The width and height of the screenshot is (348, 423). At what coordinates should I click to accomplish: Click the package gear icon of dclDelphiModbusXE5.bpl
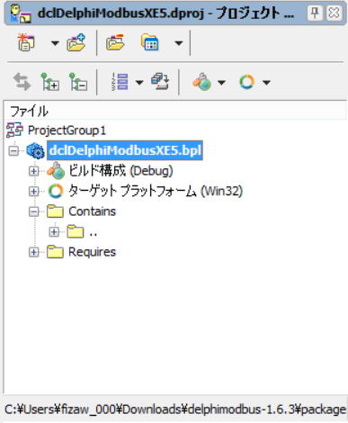coord(35,150)
